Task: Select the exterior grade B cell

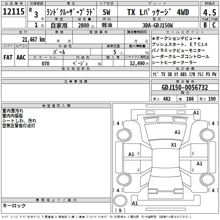Action: pyautogui.click(x=205, y=25)
